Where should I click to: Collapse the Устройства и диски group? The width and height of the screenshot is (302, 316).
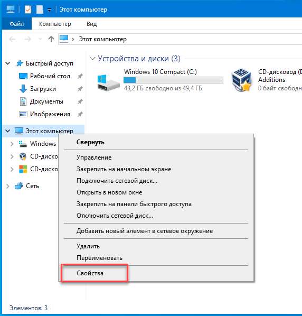click(92, 59)
